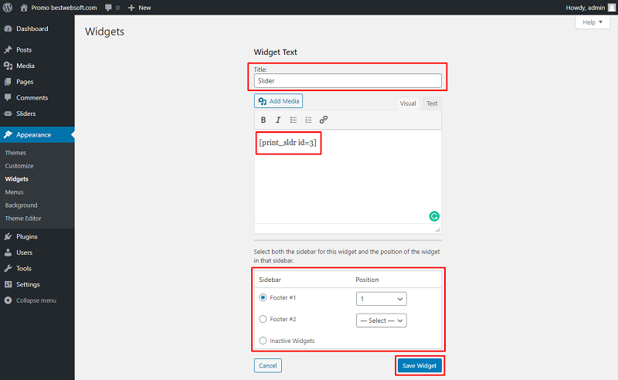Switch to the Text editor tab
618x380 pixels.
pyautogui.click(x=432, y=103)
